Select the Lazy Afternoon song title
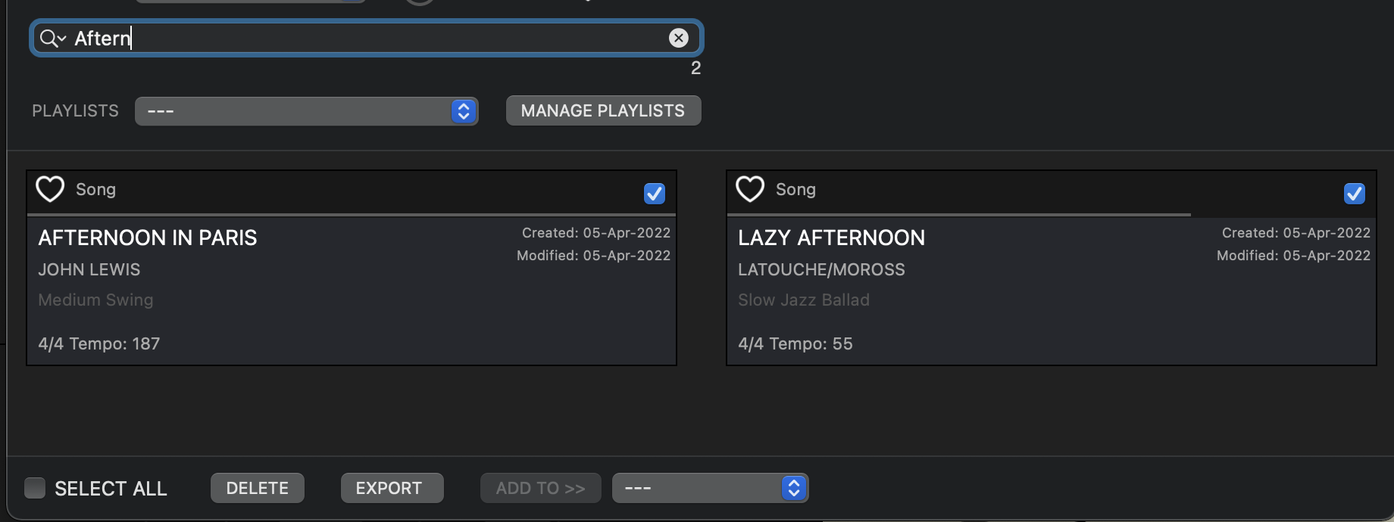1394x522 pixels. tap(831, 238)
